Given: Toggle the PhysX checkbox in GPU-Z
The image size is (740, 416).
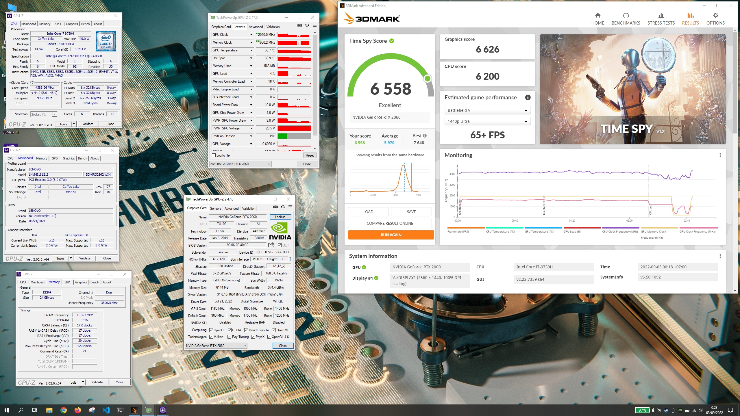Looking at the screenshot, I should (x=253, y=337).
